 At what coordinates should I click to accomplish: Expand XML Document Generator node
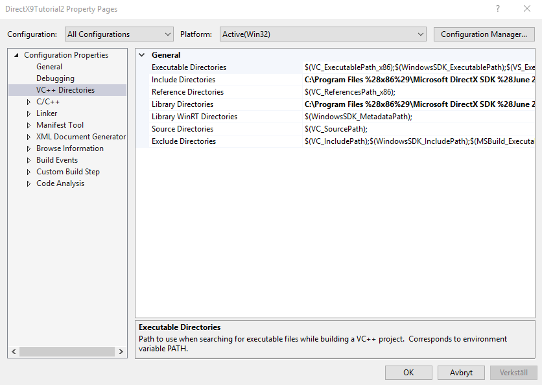tap(29, 137)
